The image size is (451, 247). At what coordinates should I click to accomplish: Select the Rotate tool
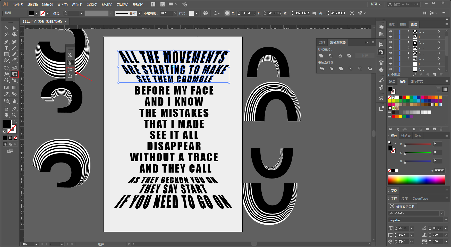coord(6,67)
